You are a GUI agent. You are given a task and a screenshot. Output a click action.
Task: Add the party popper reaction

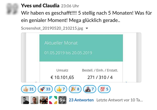[75, 89]
